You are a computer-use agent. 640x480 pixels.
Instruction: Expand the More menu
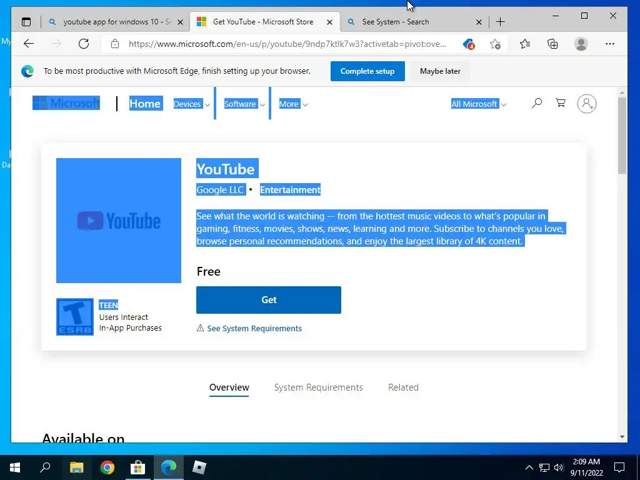[293, 104]
